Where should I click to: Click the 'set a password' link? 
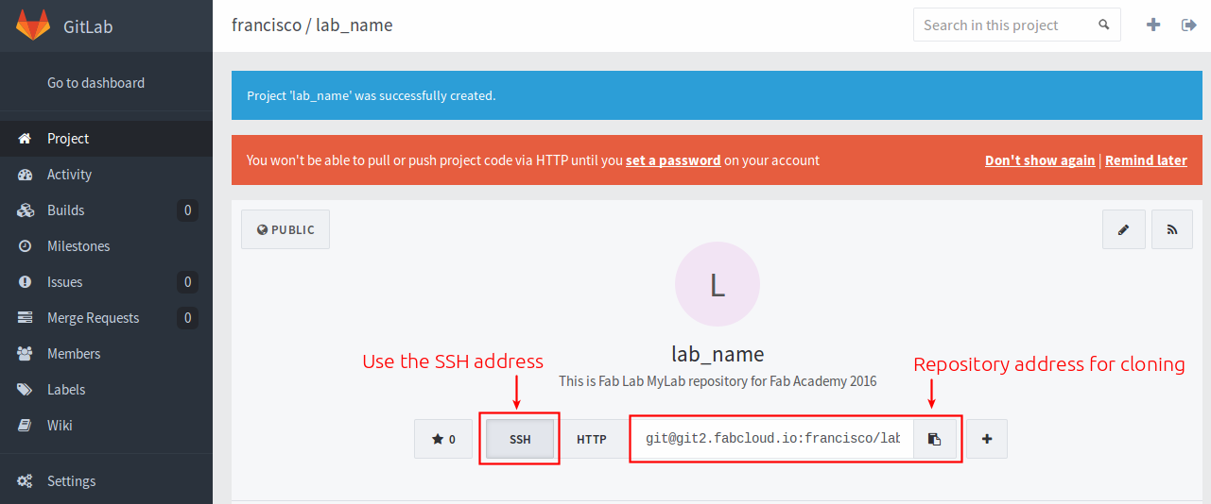coord(673,160)
